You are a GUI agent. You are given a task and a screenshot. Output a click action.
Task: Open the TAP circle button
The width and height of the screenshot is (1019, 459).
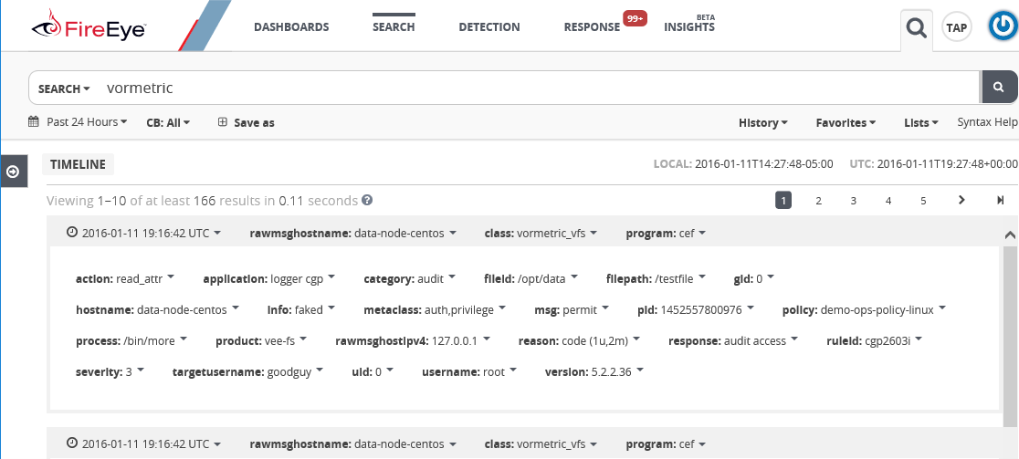point(957,28)
